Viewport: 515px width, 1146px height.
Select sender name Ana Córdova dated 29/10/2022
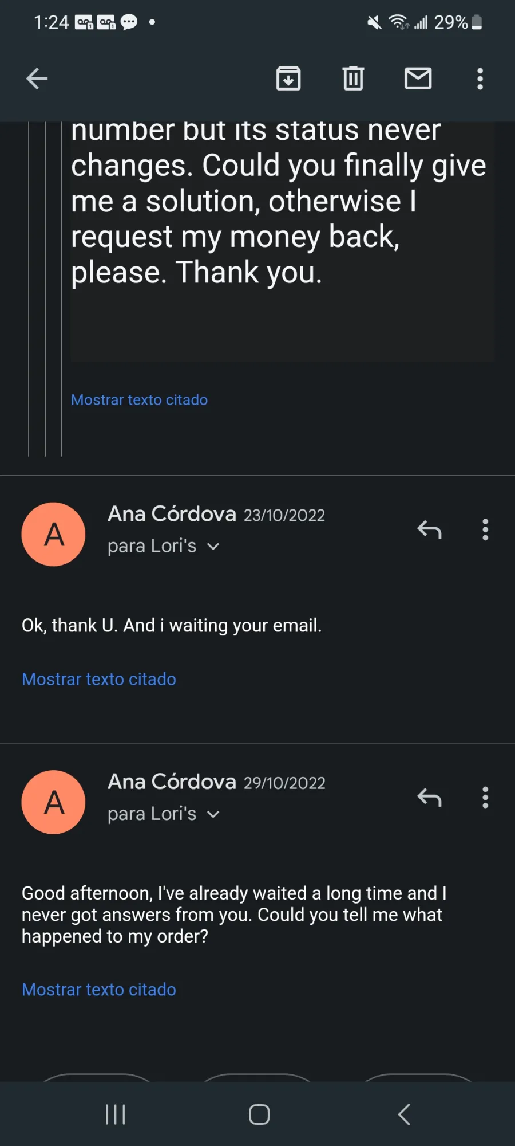click(172, 782)
